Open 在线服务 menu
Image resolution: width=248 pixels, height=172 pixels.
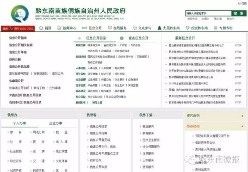tap(120, 28)
